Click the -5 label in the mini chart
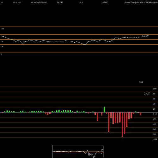The height and width of the screenshot is (158, 158). point(101,154)
